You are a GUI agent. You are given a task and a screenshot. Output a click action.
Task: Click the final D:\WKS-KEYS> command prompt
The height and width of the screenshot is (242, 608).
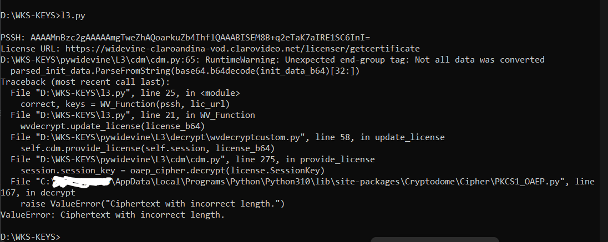31,237
